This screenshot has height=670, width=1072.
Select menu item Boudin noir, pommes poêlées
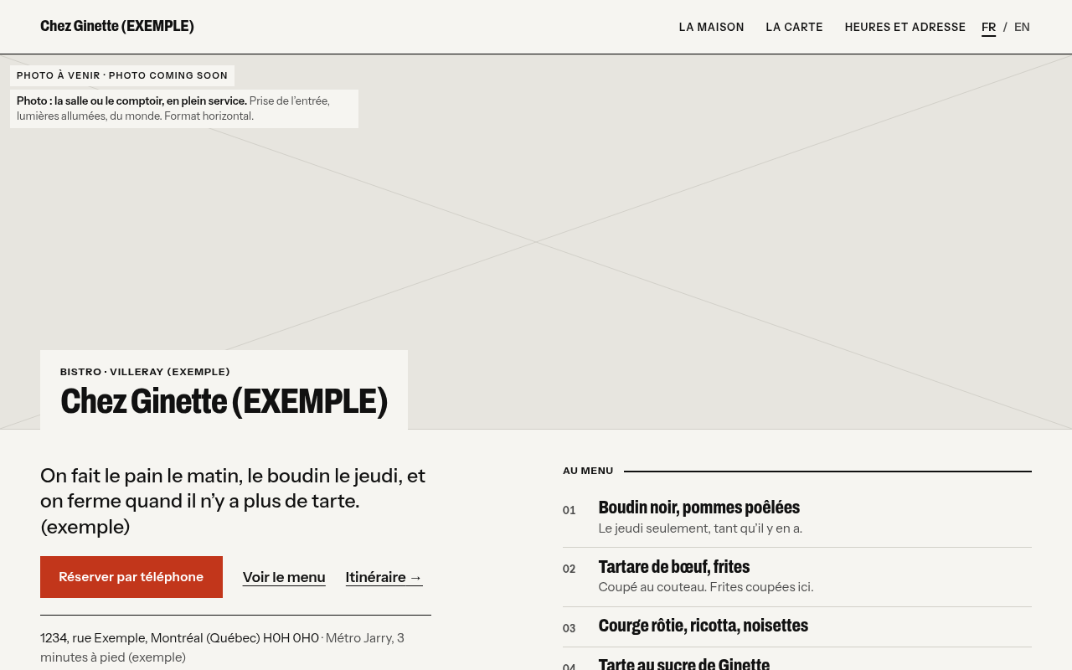796,518
